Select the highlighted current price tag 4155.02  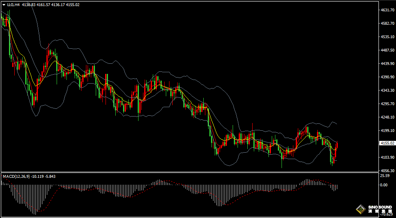coord(387,143)
